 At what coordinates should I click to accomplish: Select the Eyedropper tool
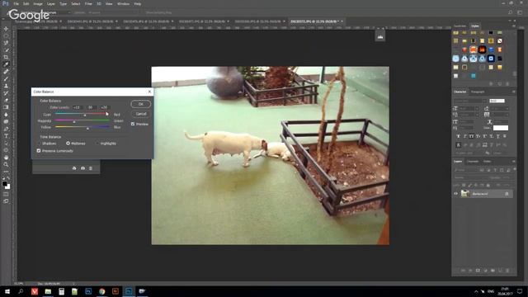point(6,64)
